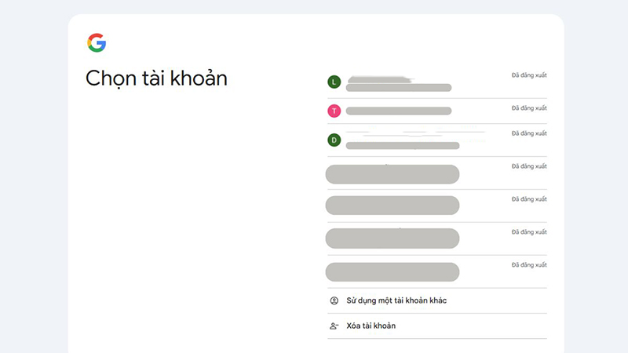The image size is (628, 353).
Task: Choose the account with pink T avatar
Action: 334,111
